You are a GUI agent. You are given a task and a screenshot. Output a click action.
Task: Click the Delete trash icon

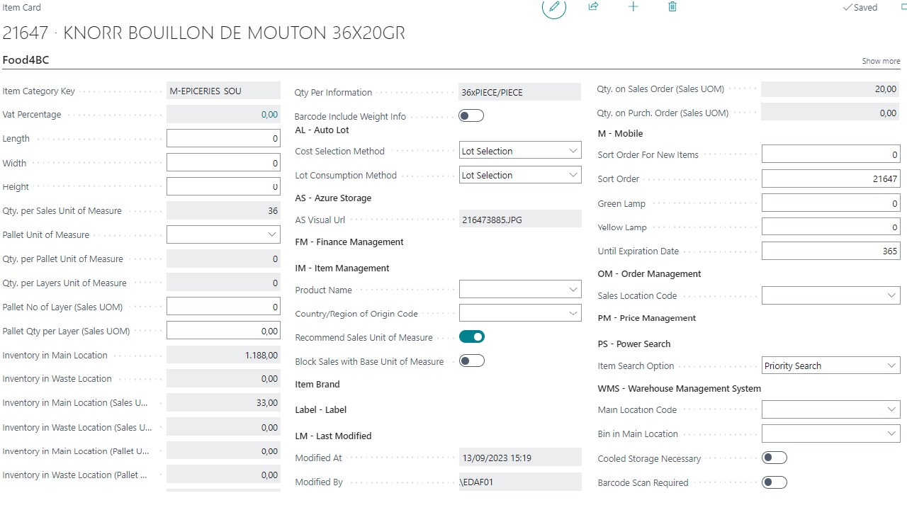672,6
